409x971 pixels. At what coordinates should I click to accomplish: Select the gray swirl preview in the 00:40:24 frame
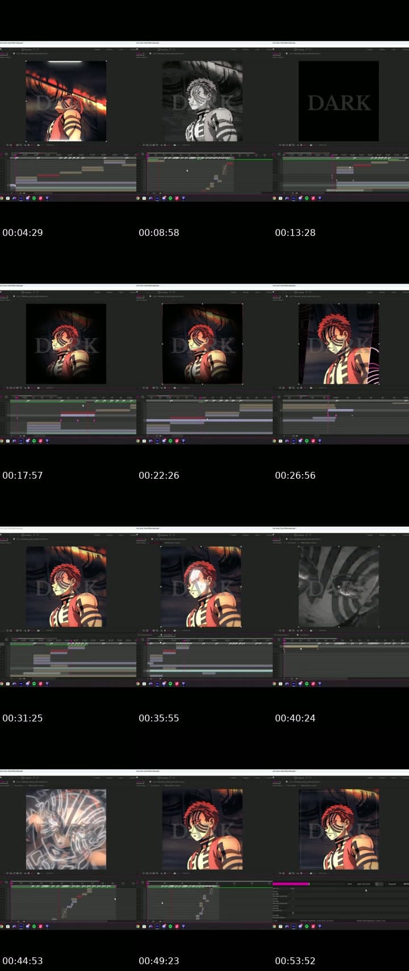click(x=339, y=587)
